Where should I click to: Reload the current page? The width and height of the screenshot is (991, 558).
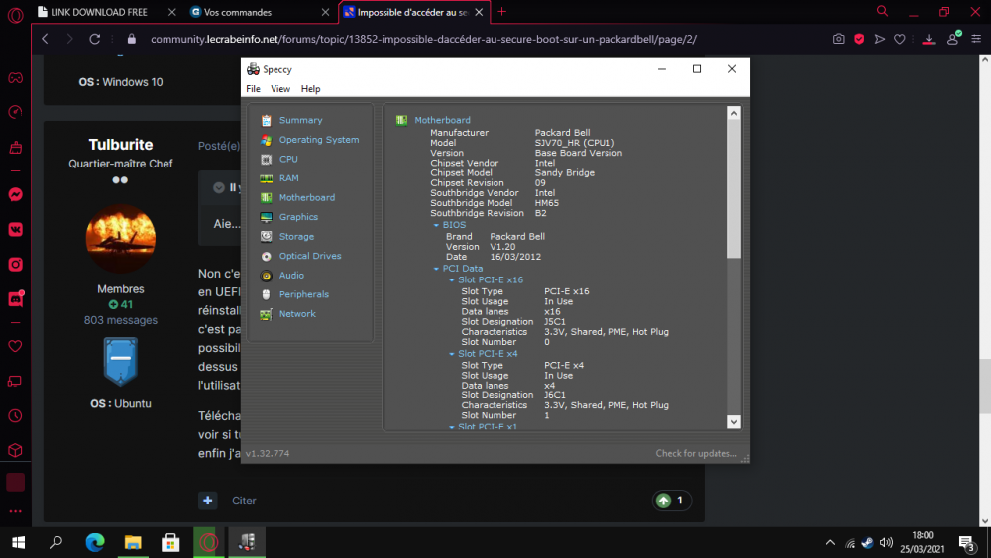(x=95, y=39)
